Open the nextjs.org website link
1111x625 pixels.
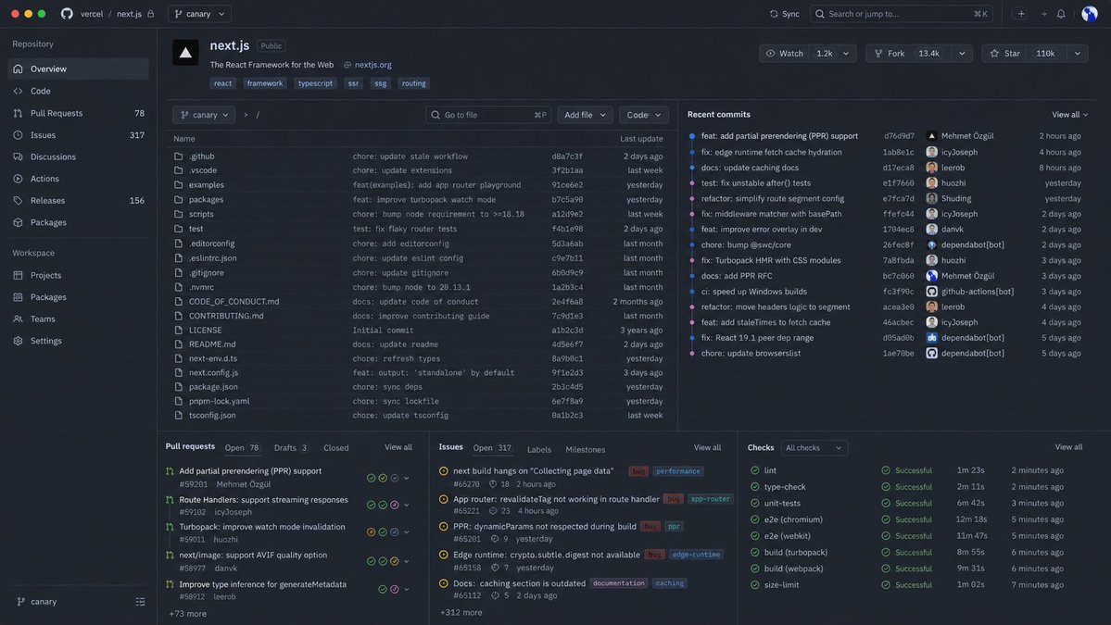372,65
